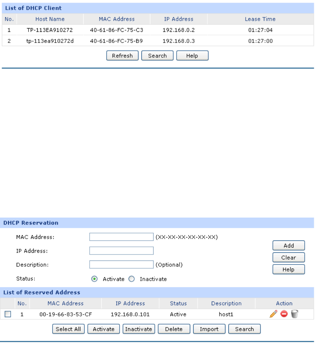
Task: Click the Import button
Action: pos(209,329)
